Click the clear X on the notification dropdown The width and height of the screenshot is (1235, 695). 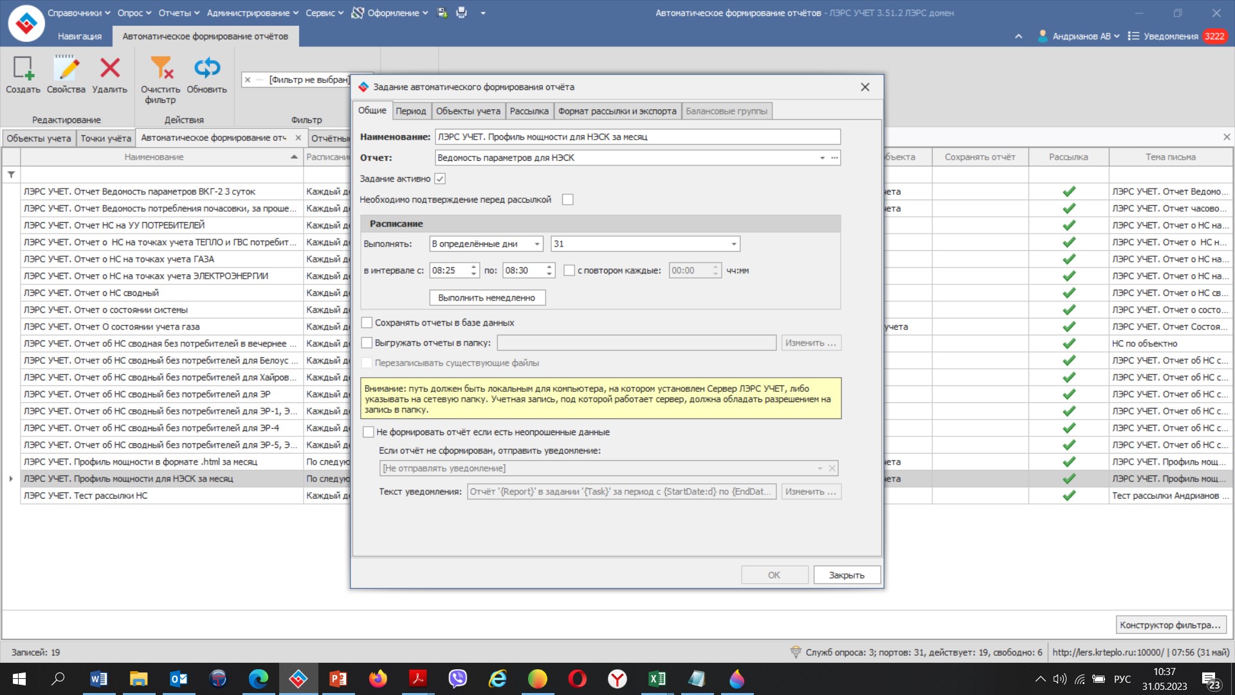832,468
